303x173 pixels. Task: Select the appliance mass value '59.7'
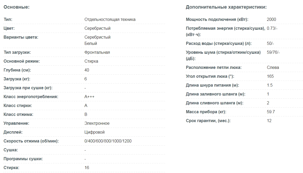(x=271, y=112)
